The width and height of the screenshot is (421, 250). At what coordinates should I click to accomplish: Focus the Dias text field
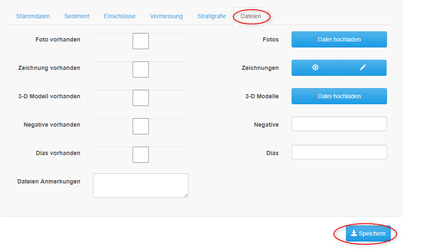pyautogui.click(x=339, y=152)
